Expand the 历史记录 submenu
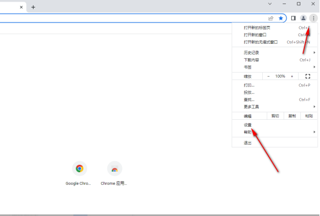This screenshot has width=320, height=216. 275,53
